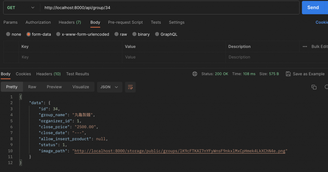Screen dimensions: 328x172
Task: Open the three-dots column options
Action: (x=305, y=46)
